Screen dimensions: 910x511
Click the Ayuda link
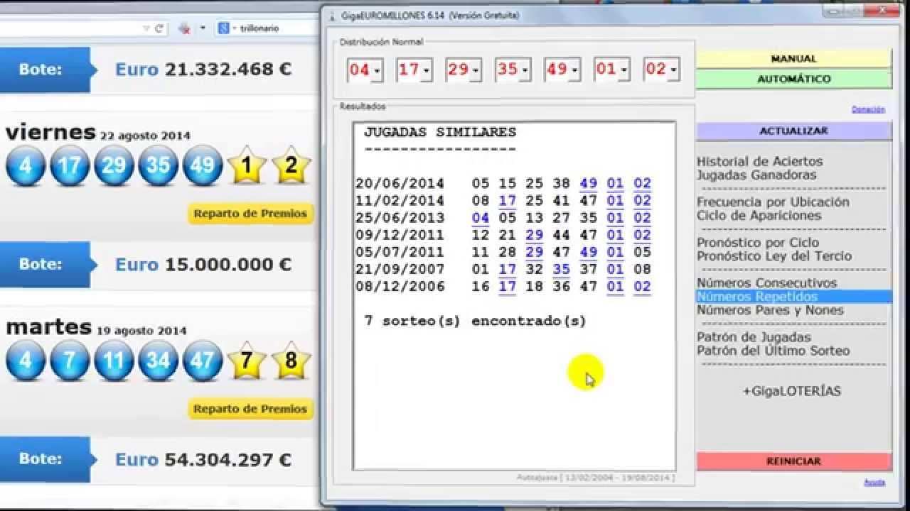click(x=874, y=482)
